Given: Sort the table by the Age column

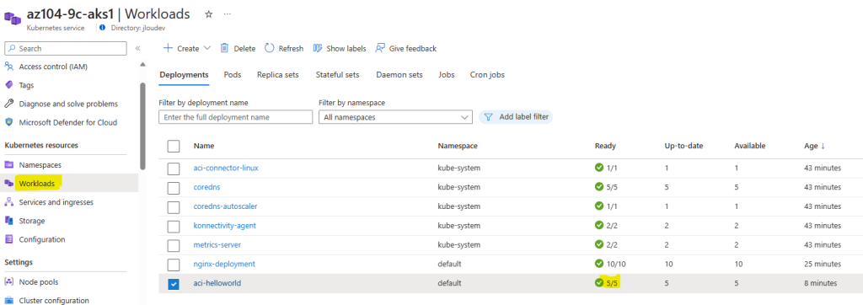Looking at the screenshot, I should point(815,146).
